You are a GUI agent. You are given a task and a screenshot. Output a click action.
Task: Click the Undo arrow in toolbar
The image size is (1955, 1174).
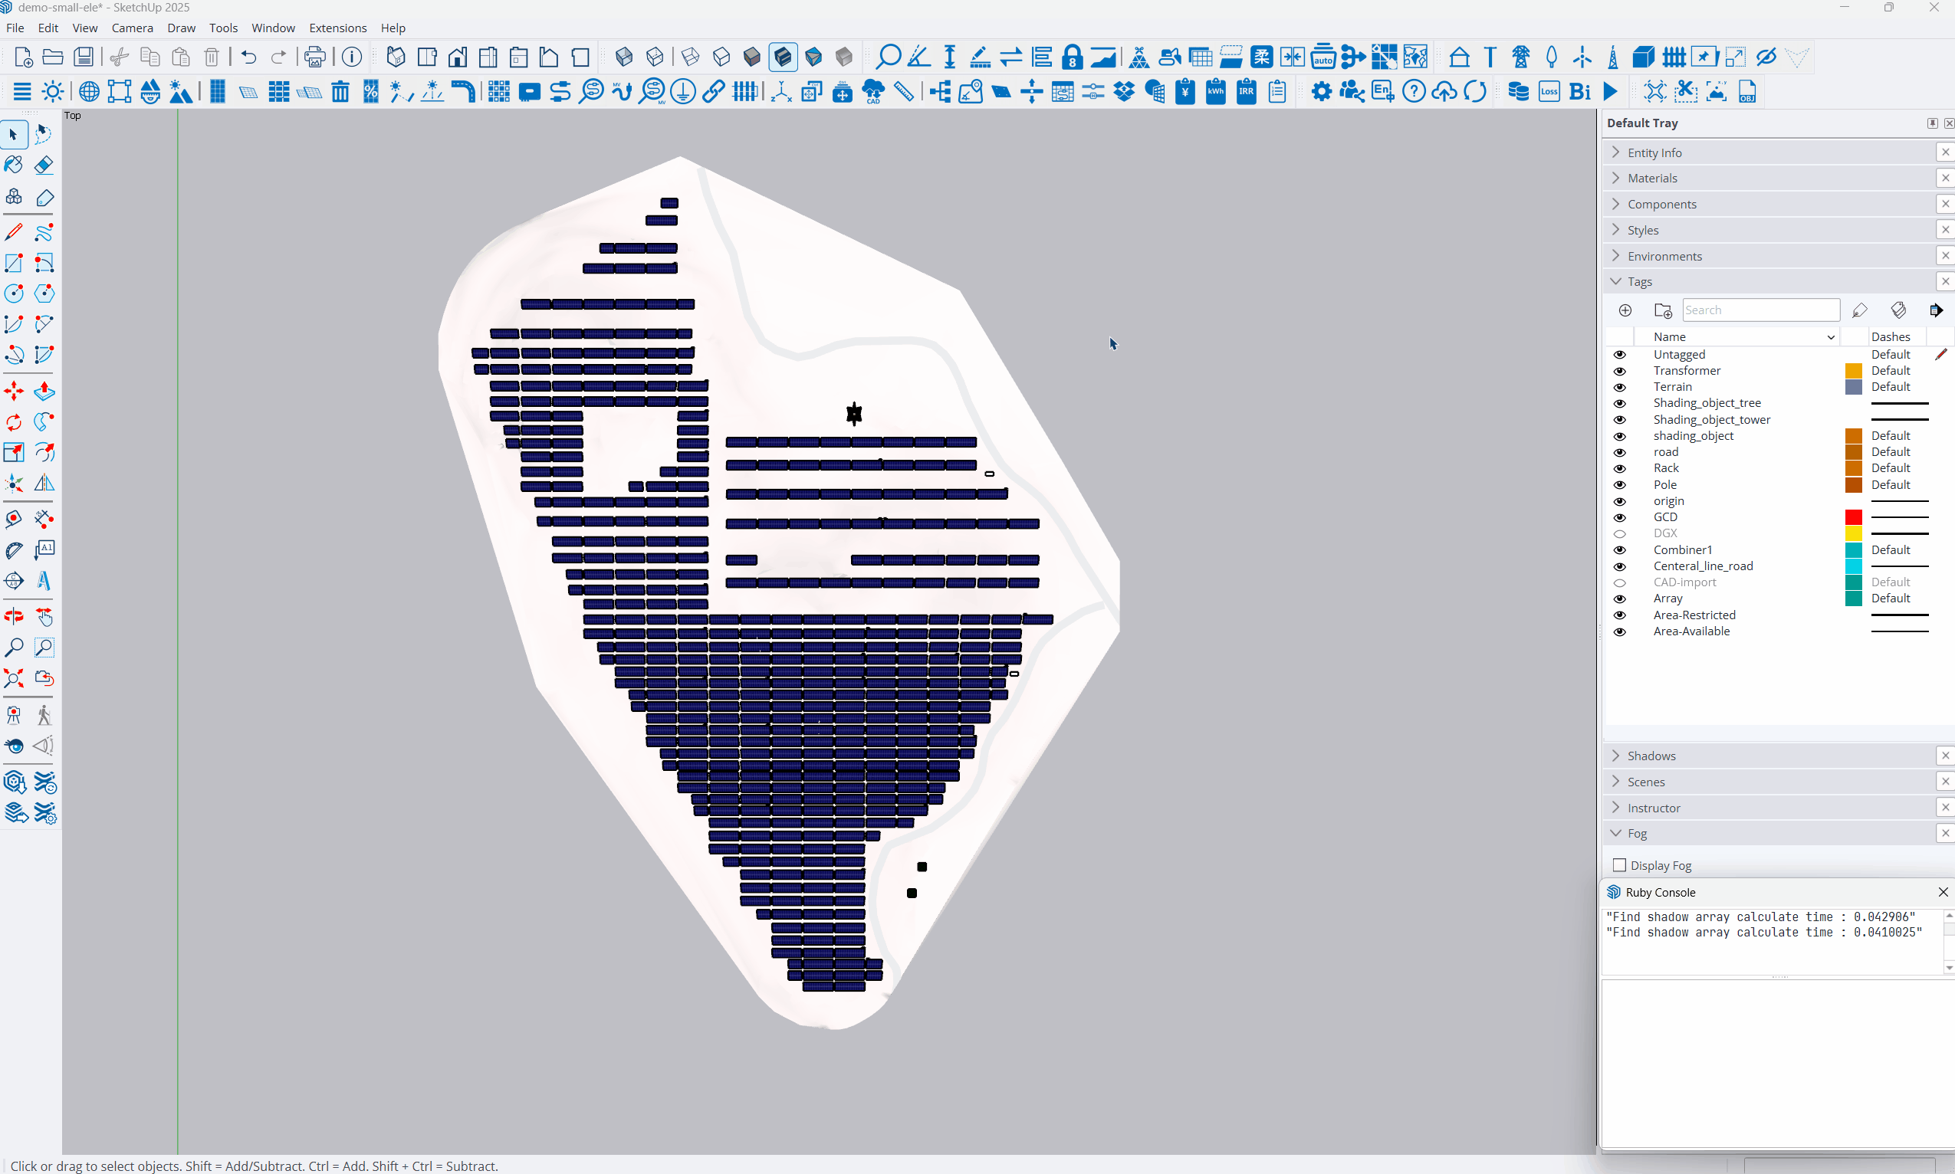pyautogui.click(x=248, y=57)
